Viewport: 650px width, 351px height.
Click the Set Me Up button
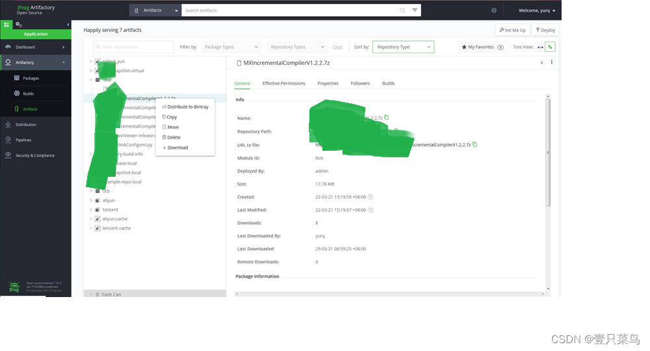(512, 31)
